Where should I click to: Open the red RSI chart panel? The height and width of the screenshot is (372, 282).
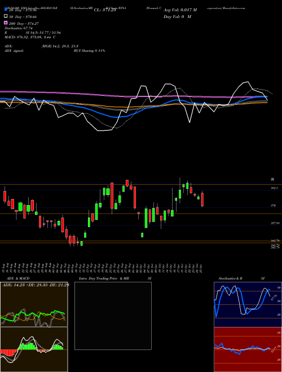coord(248,349)
